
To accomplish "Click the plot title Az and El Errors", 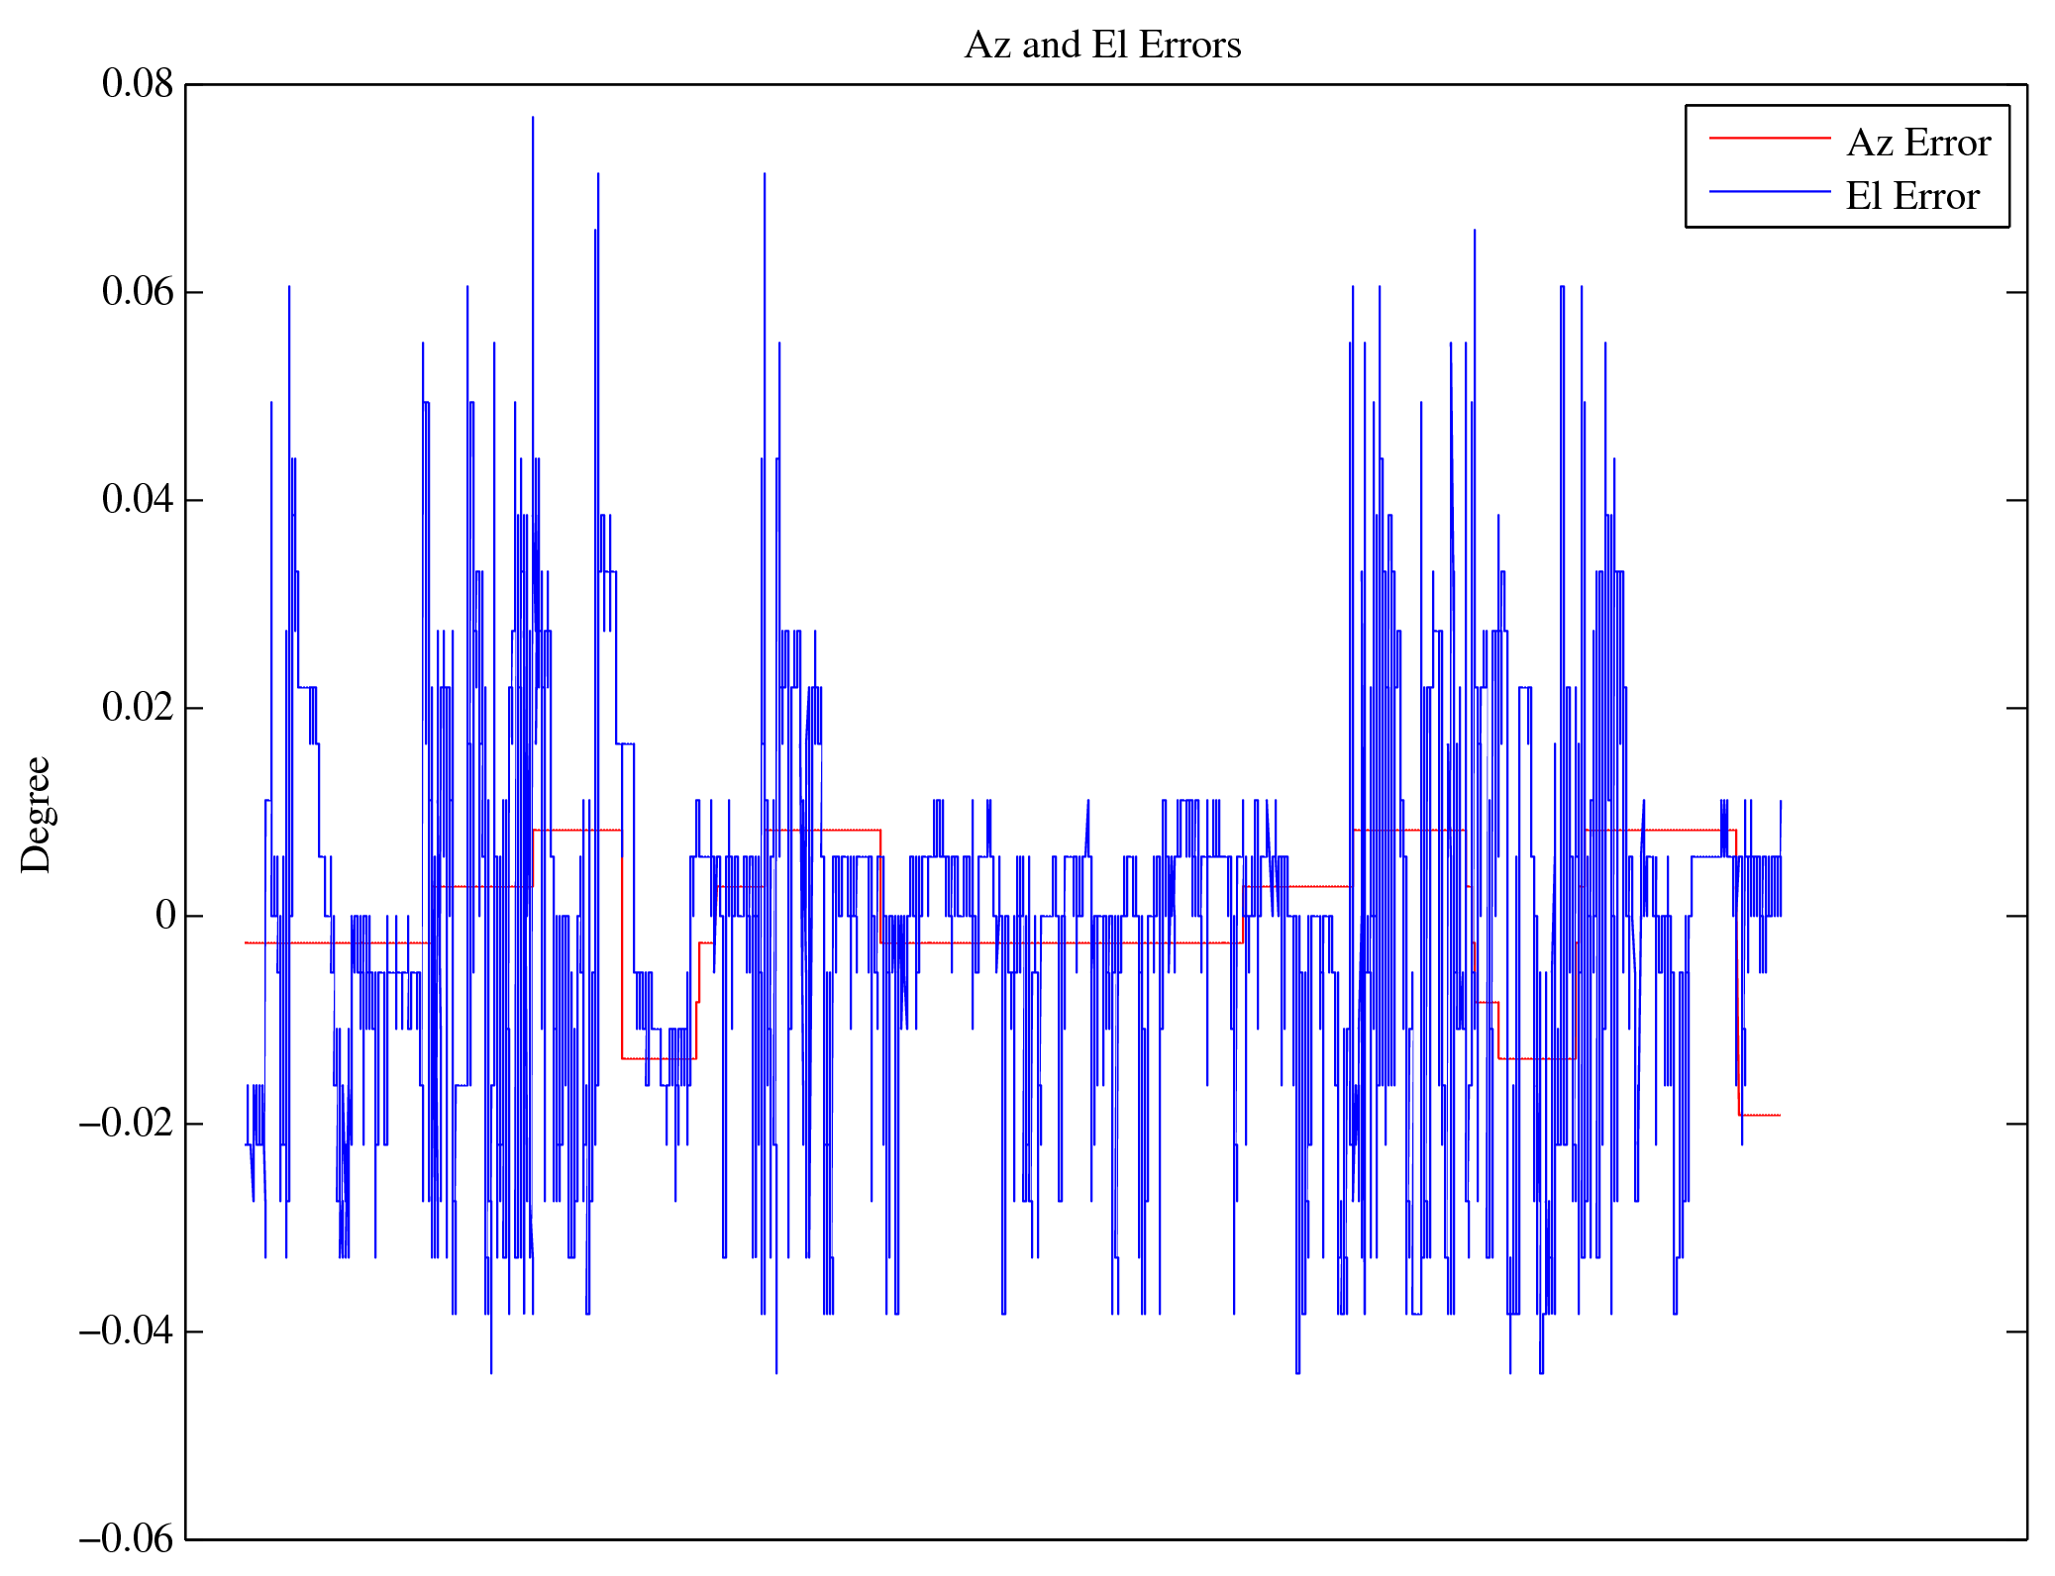I will (1102, 46).
